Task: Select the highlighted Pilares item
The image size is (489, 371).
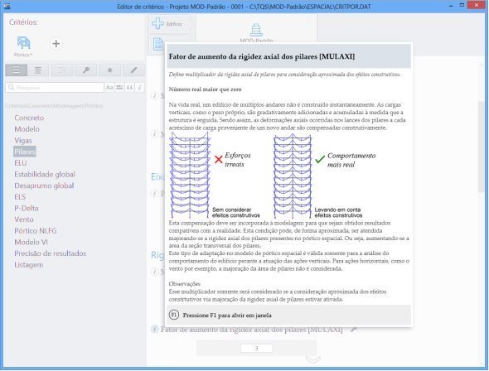Action: click(25, 152)
